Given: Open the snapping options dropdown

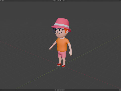Looking at the screenshot, I should (62, 1).
